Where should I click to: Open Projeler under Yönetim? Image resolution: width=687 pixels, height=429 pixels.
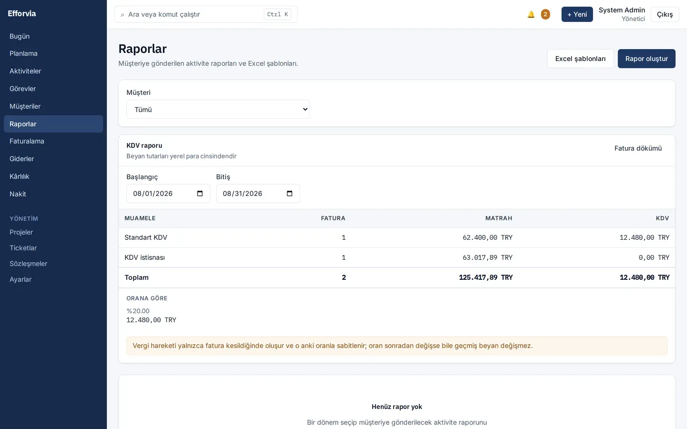click(x=53, y=232)
